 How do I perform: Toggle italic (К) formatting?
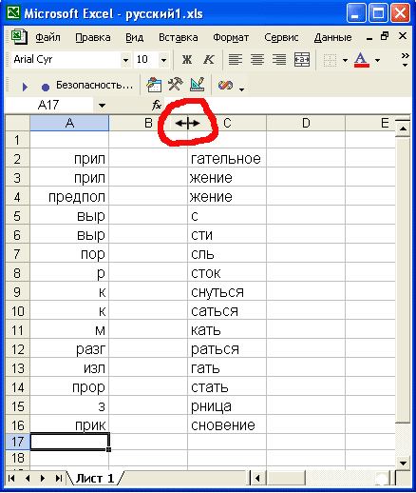[209, 59]
